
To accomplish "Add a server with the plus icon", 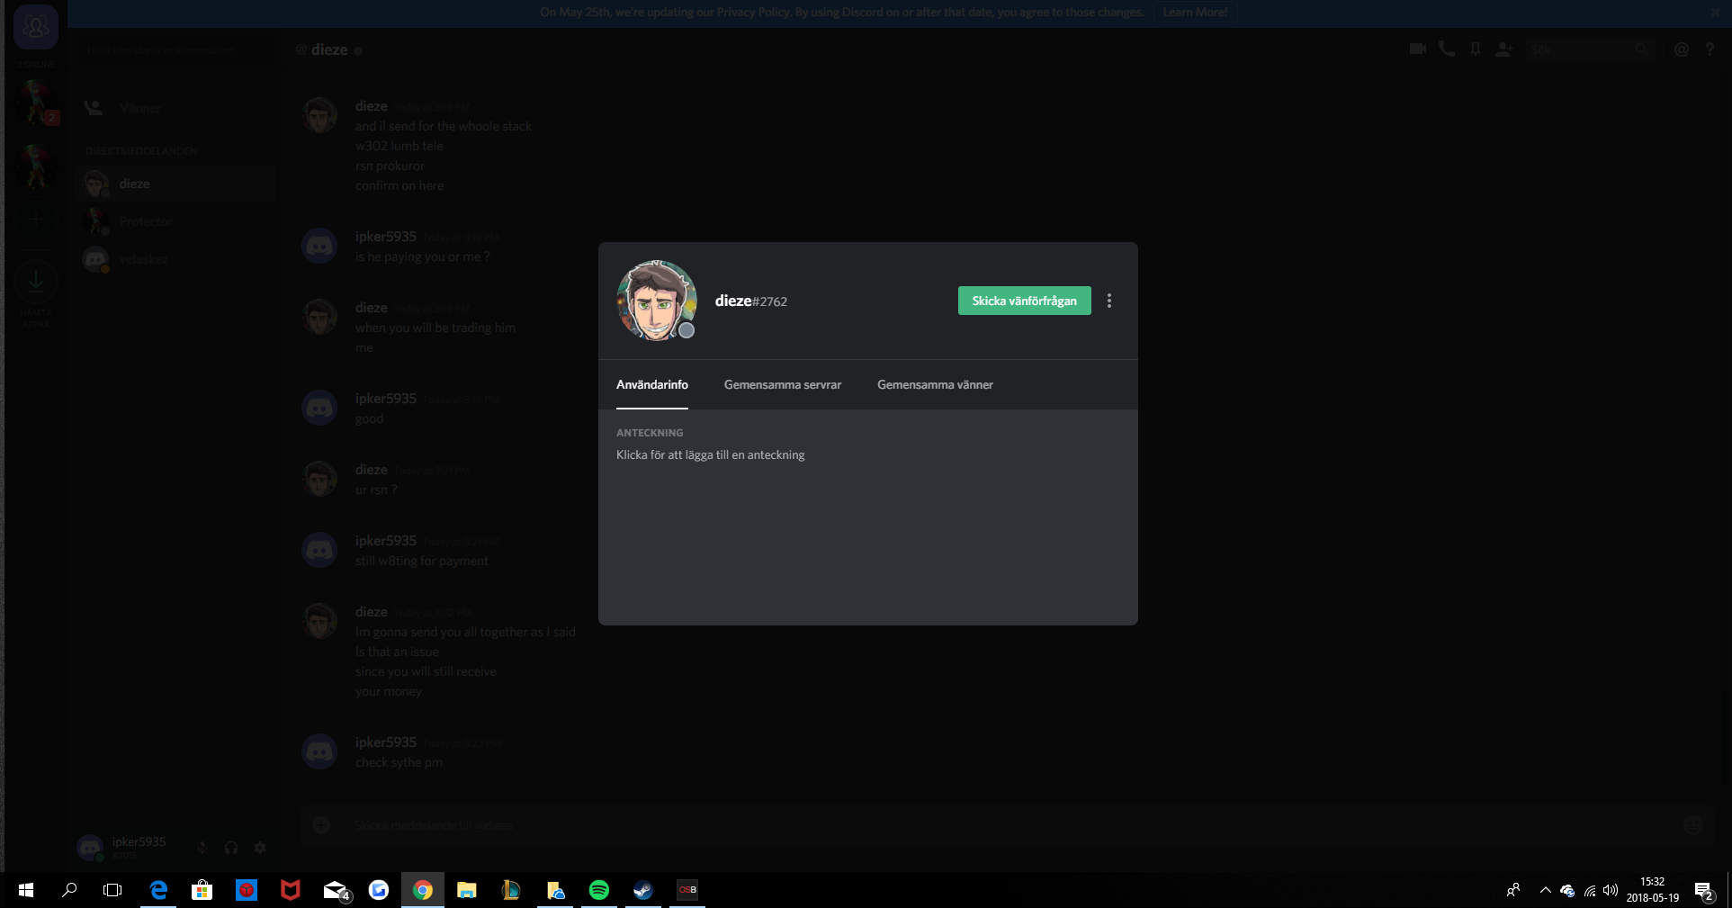I will click(x=36, y=220).
